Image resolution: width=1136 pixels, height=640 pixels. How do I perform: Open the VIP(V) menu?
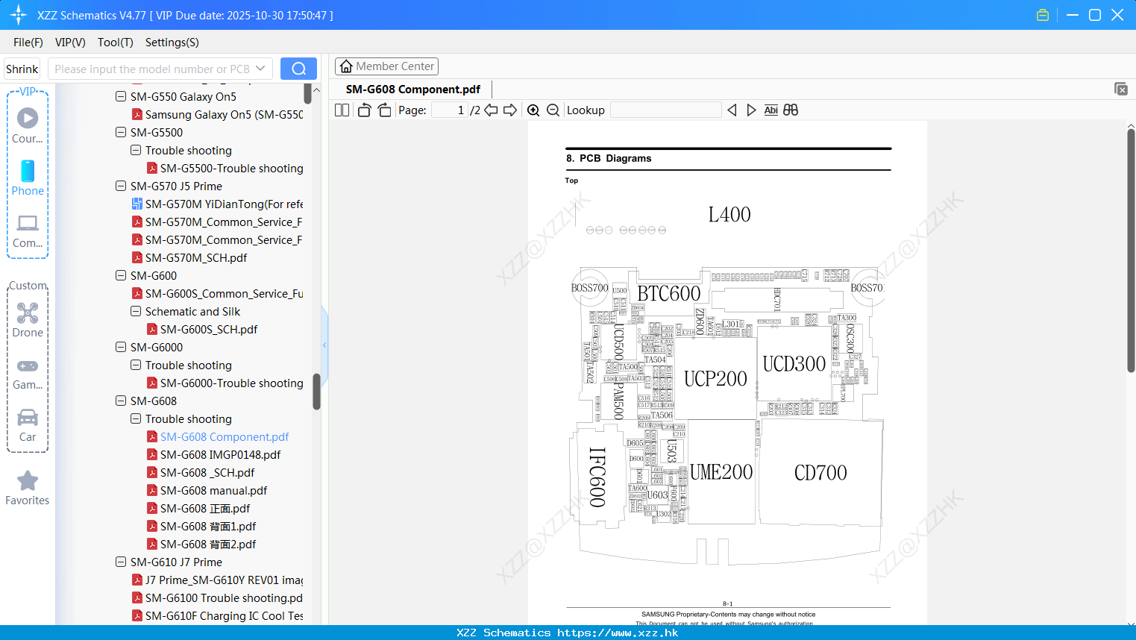[x=70, y=43]
